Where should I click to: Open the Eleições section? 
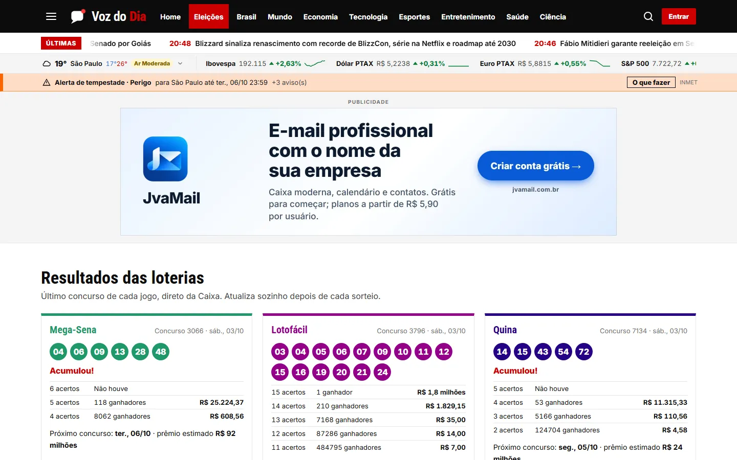(209, 17)
